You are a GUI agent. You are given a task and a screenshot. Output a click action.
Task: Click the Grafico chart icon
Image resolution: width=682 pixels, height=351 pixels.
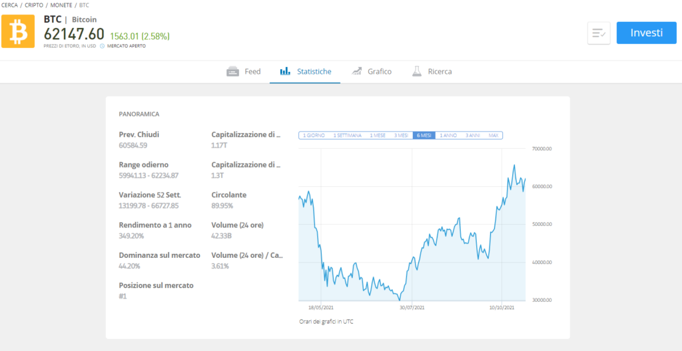click(357, 71)
